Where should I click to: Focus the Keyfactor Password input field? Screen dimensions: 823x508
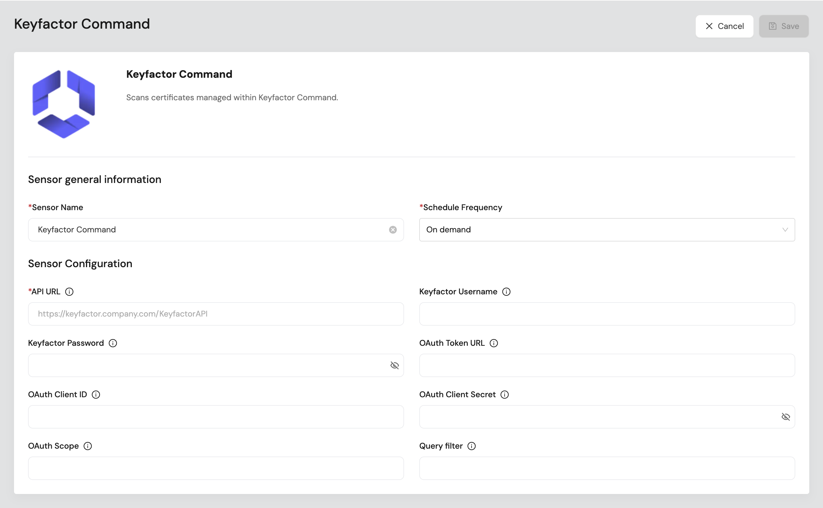coord(216,365)
